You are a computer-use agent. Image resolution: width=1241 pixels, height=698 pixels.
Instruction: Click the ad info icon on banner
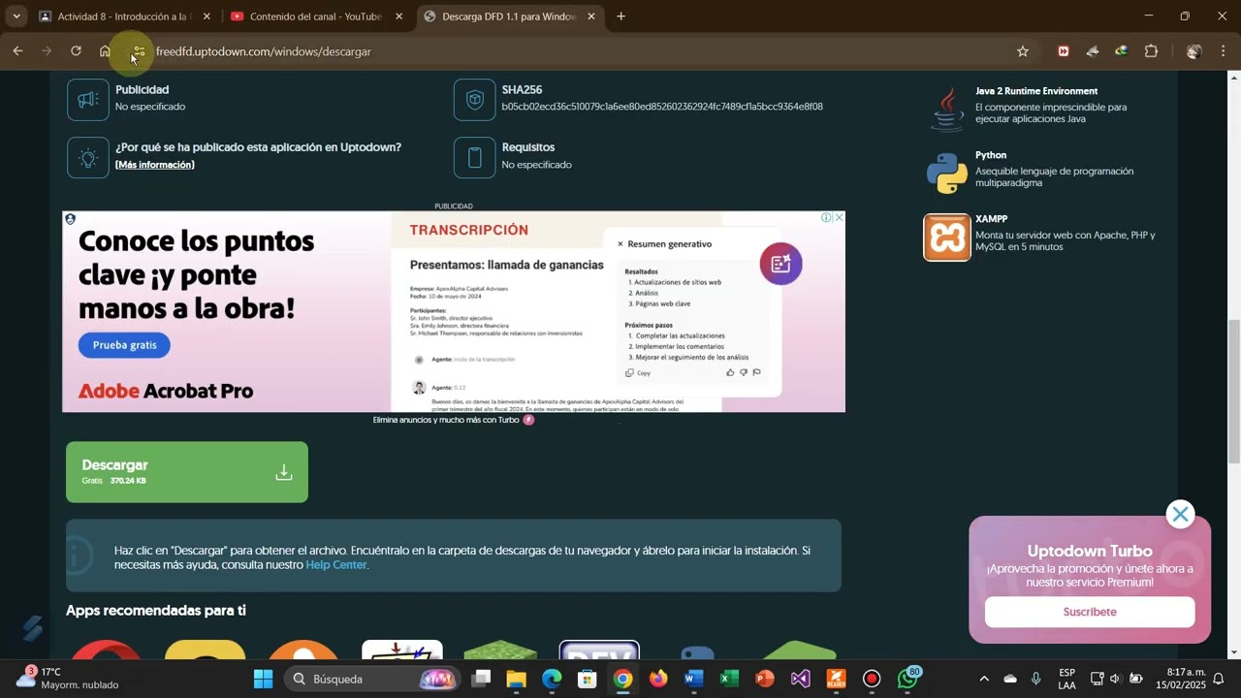click(826, 217)
